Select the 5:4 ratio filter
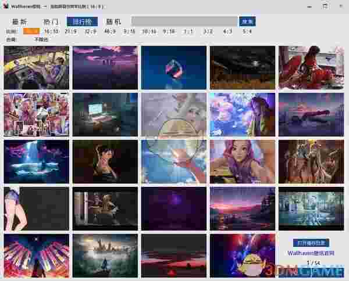The image size is (349, 281). point(247,31)
